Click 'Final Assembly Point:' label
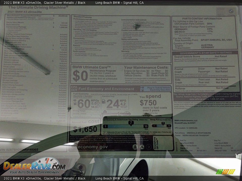The image size is (242, 181). (187, 40)
